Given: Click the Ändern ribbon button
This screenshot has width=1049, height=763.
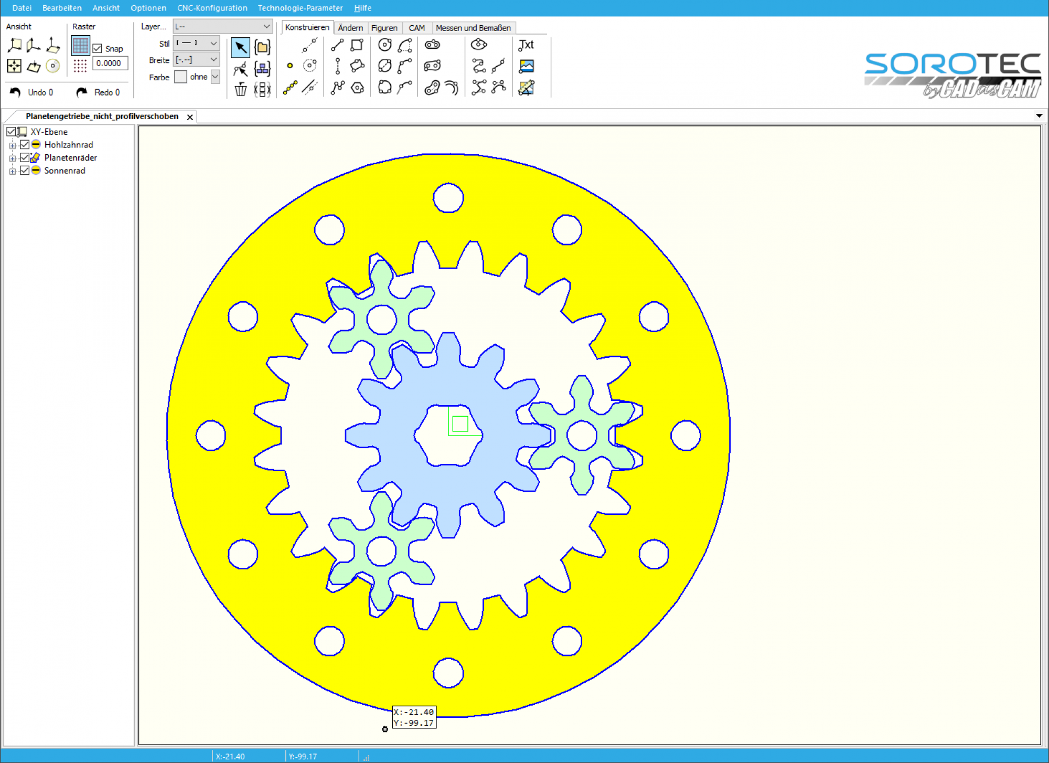Looking at the screenshot, I should coord(351,28).
